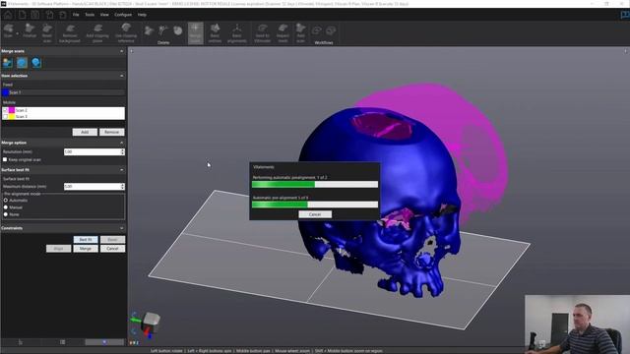This screenshot has height=354, width=630.
Task: Click the Remove background tool
Action: [x=70, y=32]
